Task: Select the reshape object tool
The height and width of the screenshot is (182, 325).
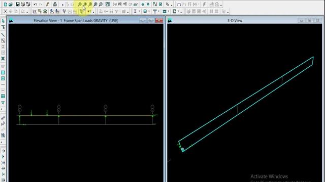Action: 3,27
